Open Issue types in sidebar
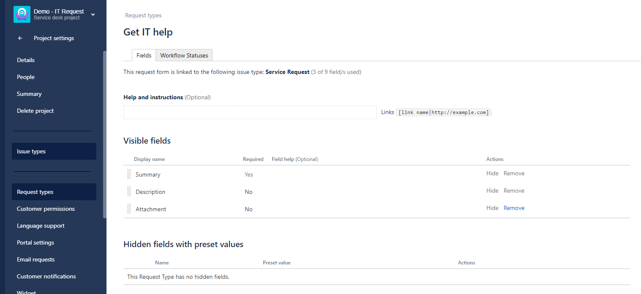This screenshot has height=294, width=641. point(54,151)
